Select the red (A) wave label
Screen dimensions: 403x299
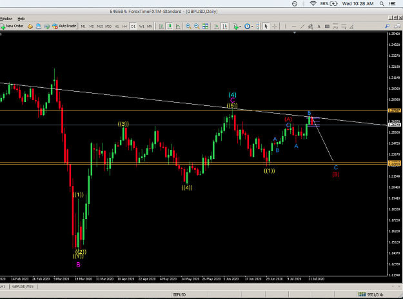[x=288, y=119]
